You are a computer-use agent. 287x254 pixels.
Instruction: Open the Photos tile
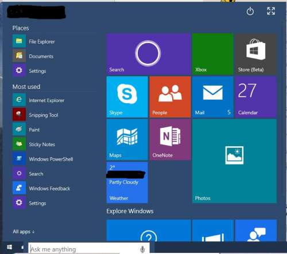234,161
